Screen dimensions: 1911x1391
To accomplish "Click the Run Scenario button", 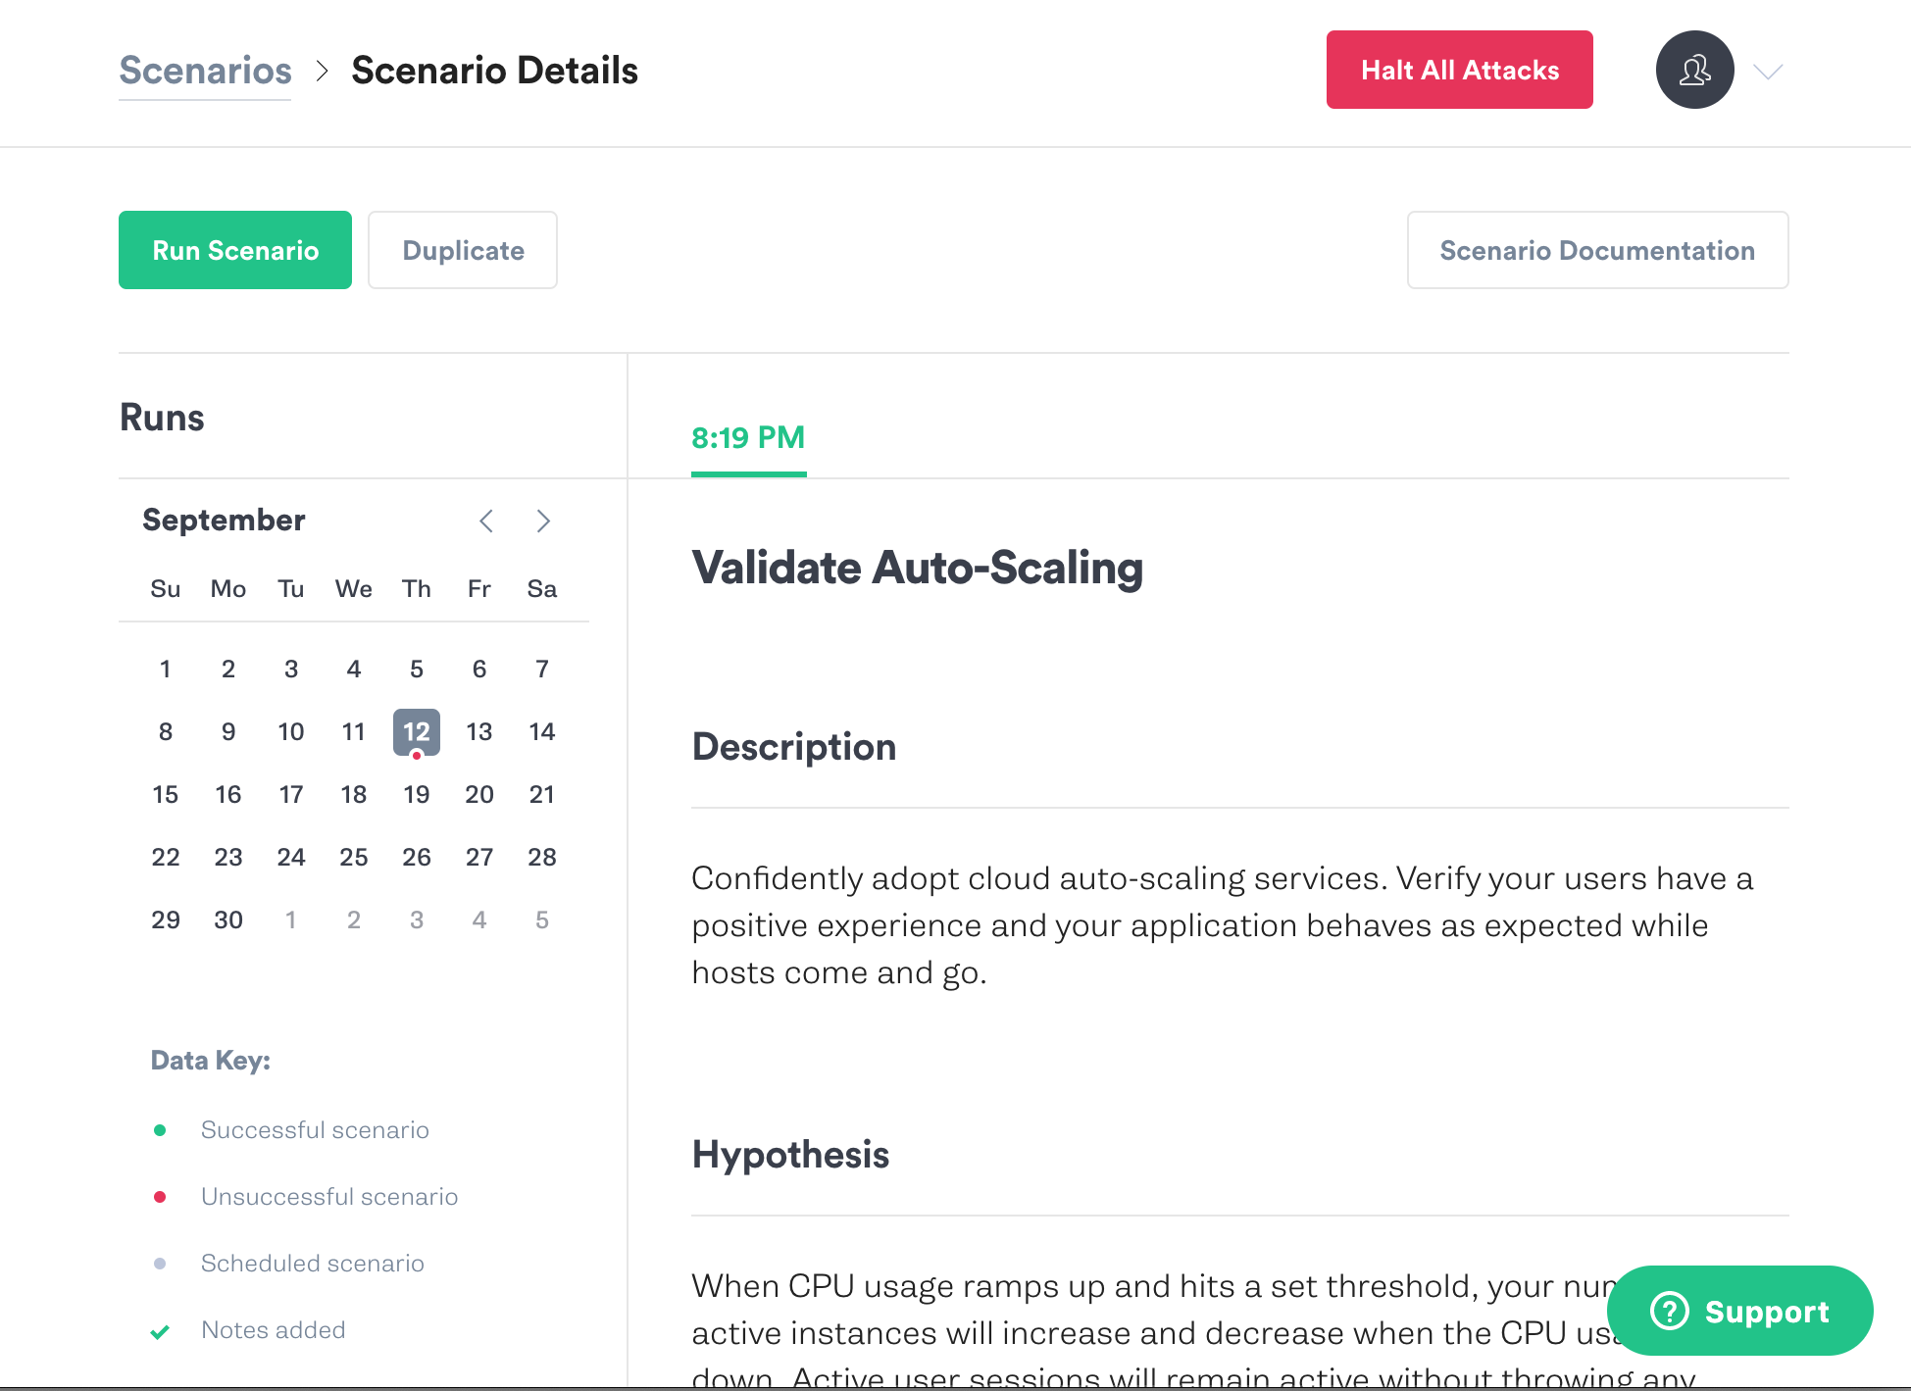I will click(235, 250).
